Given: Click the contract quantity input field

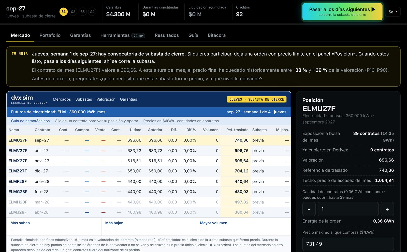Looking at the screenshot, I should click(348, 209).
